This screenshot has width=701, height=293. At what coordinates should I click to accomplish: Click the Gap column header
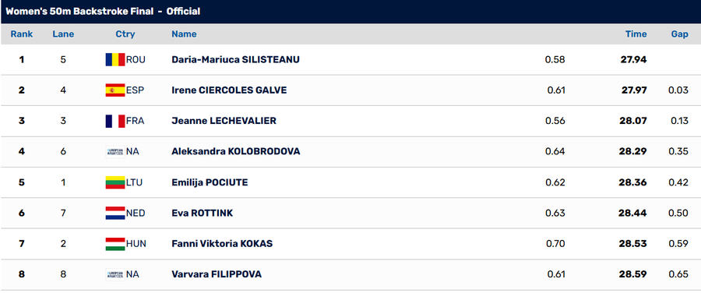coord(679,34)
